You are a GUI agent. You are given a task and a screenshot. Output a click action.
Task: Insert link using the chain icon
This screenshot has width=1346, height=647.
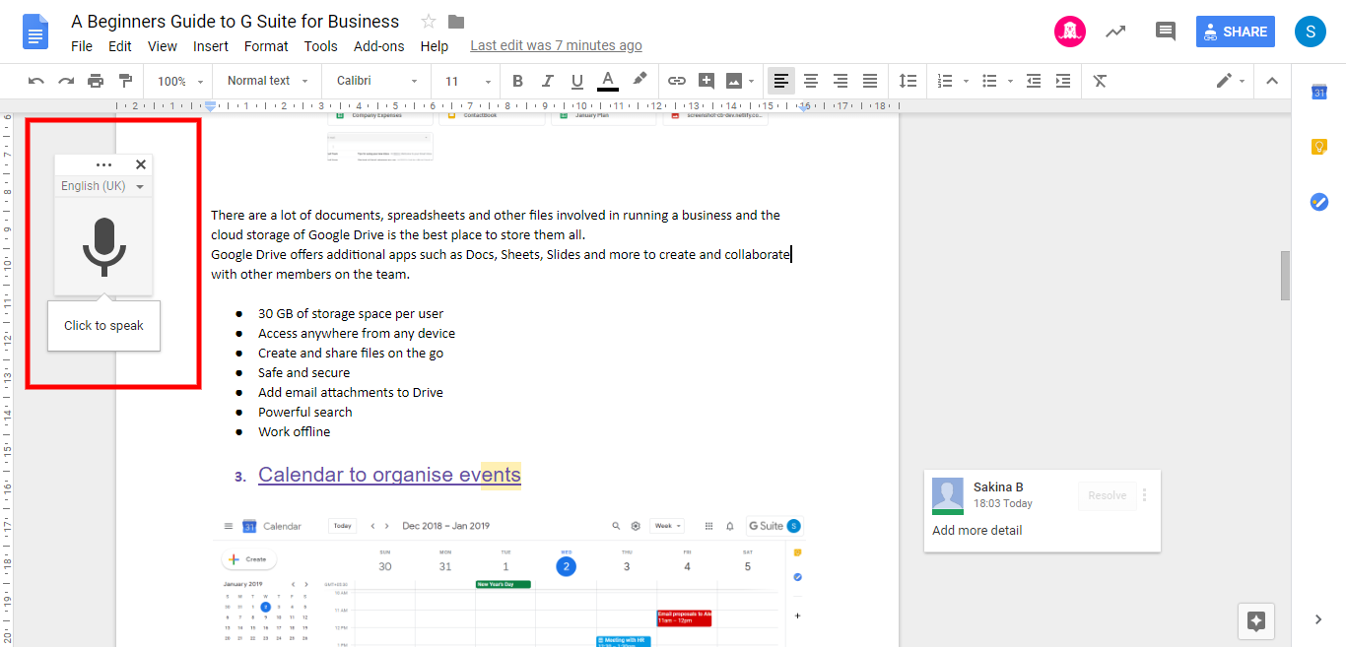(x=677, y=81)
